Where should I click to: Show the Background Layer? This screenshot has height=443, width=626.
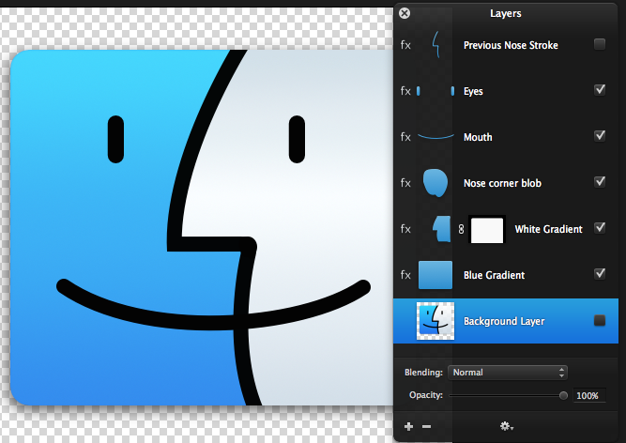click(x=599, y=320)
